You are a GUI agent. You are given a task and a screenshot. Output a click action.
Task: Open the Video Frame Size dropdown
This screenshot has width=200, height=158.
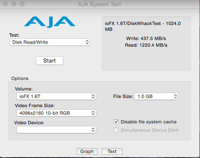tap(56, 113)
